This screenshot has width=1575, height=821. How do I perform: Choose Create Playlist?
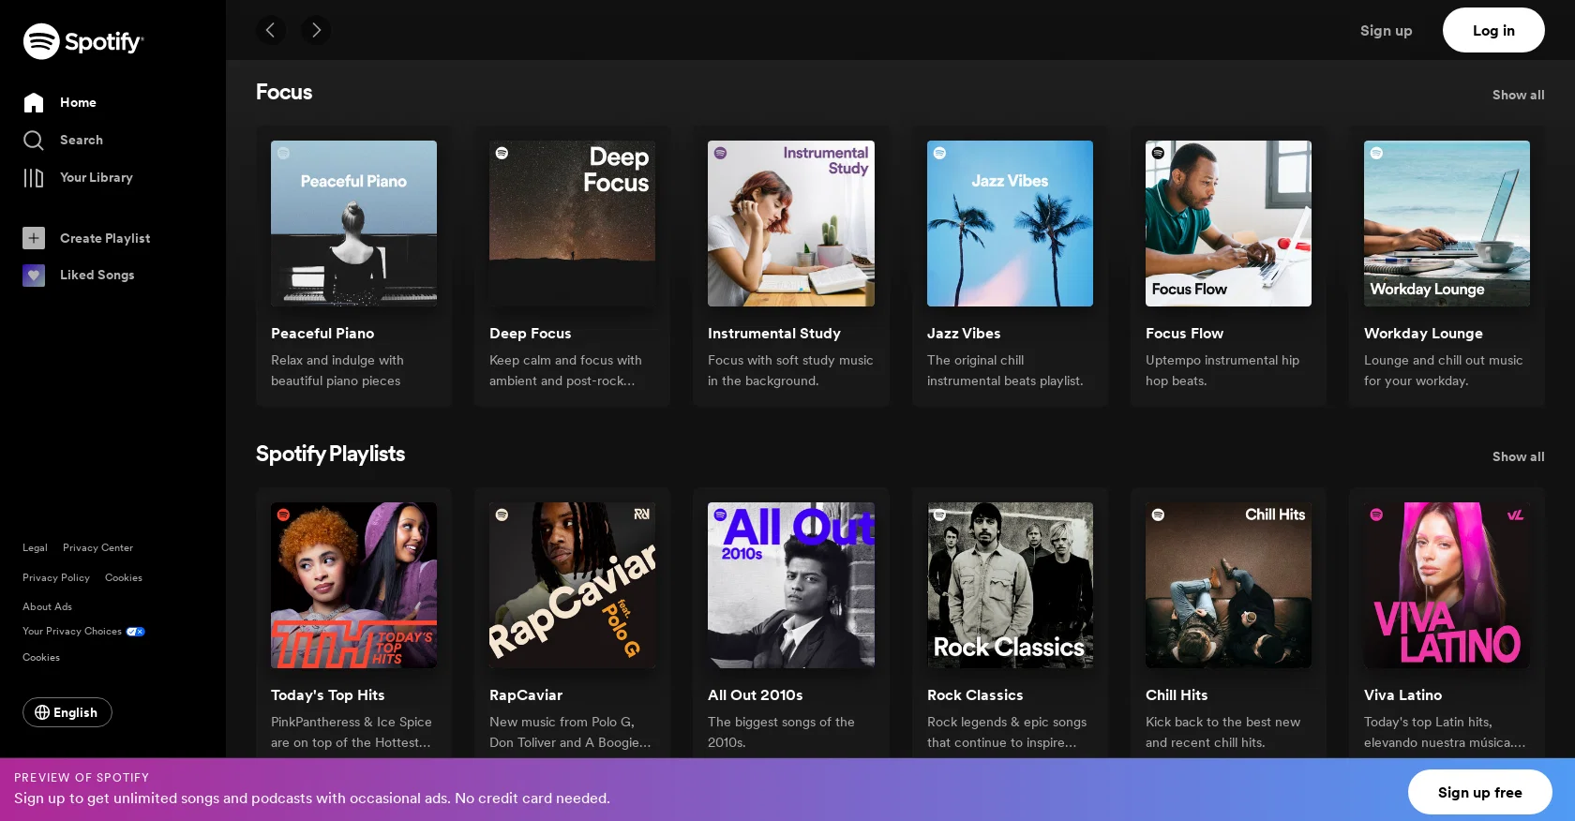(105, 238)
